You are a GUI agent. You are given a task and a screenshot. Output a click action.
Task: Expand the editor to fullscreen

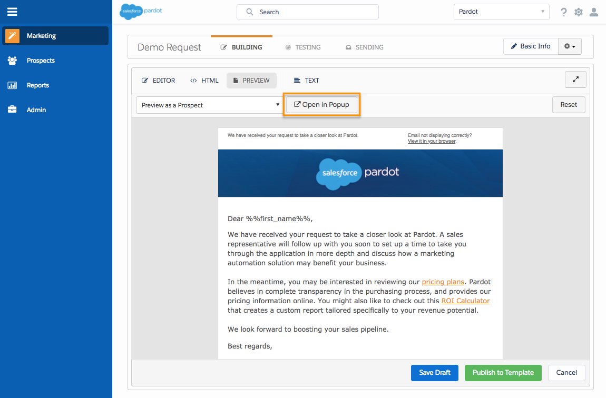click(x=575, y=79)
